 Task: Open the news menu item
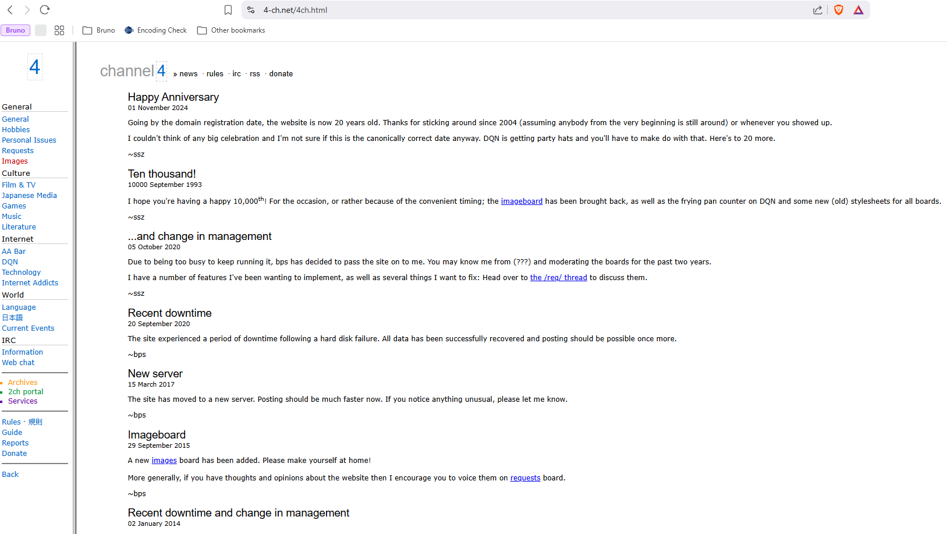coord(189,74)
